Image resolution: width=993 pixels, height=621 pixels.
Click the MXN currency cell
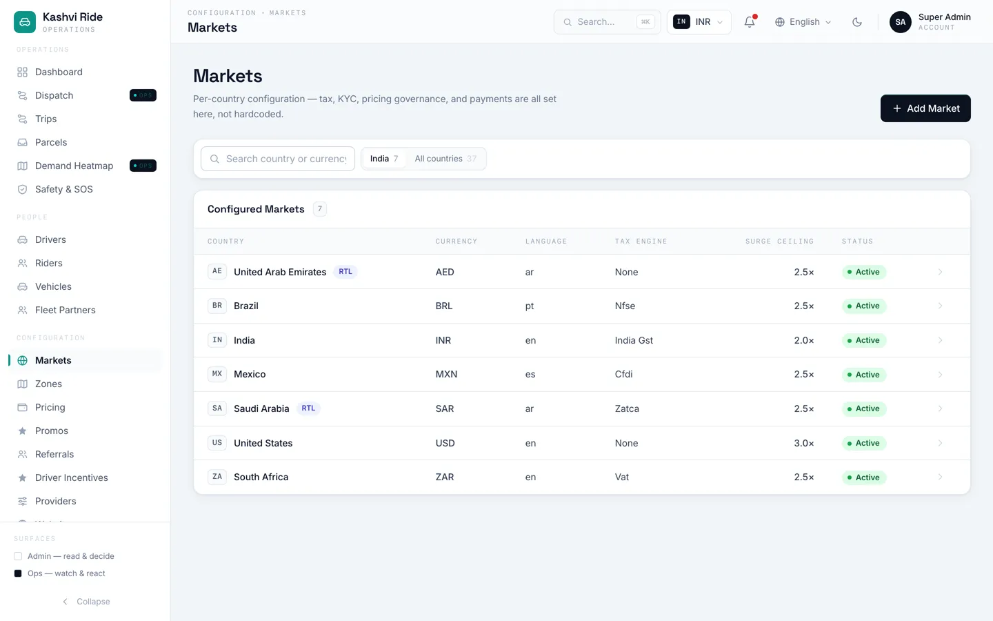click(446, 374)
